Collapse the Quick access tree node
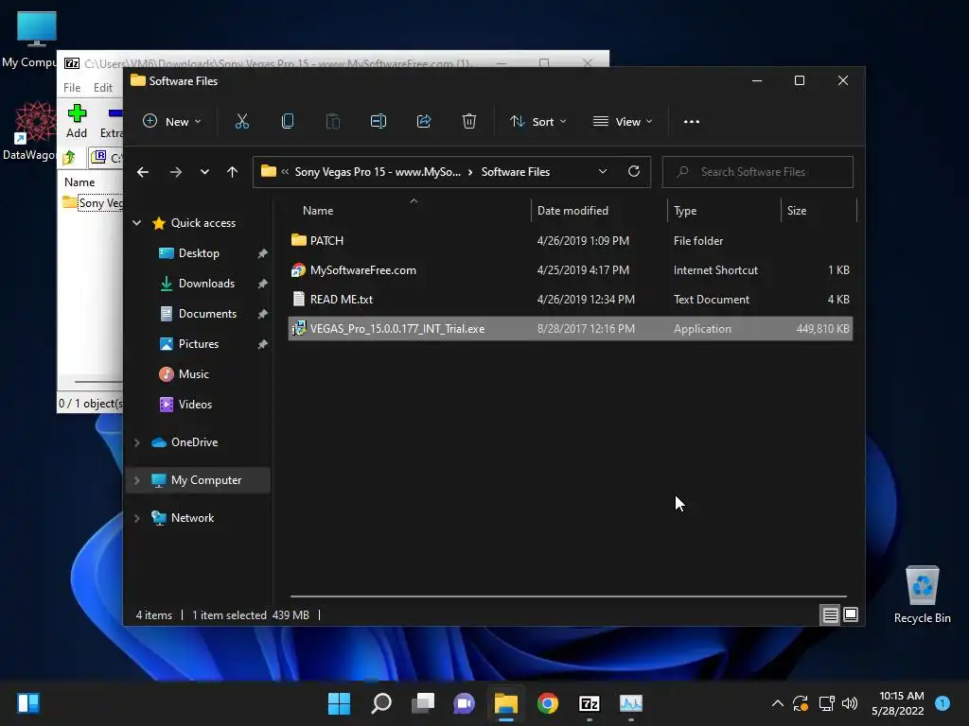The width and height of the screenshot is (969, 726). tap(136, 223)
